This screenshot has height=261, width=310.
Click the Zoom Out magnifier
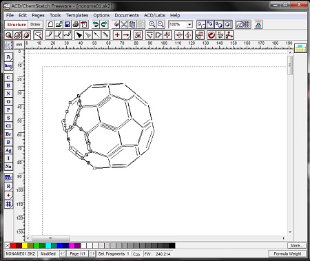coord(161,24)
